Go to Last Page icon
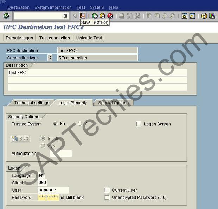Viewport: 218px width, 209px height. pos(173,16)
